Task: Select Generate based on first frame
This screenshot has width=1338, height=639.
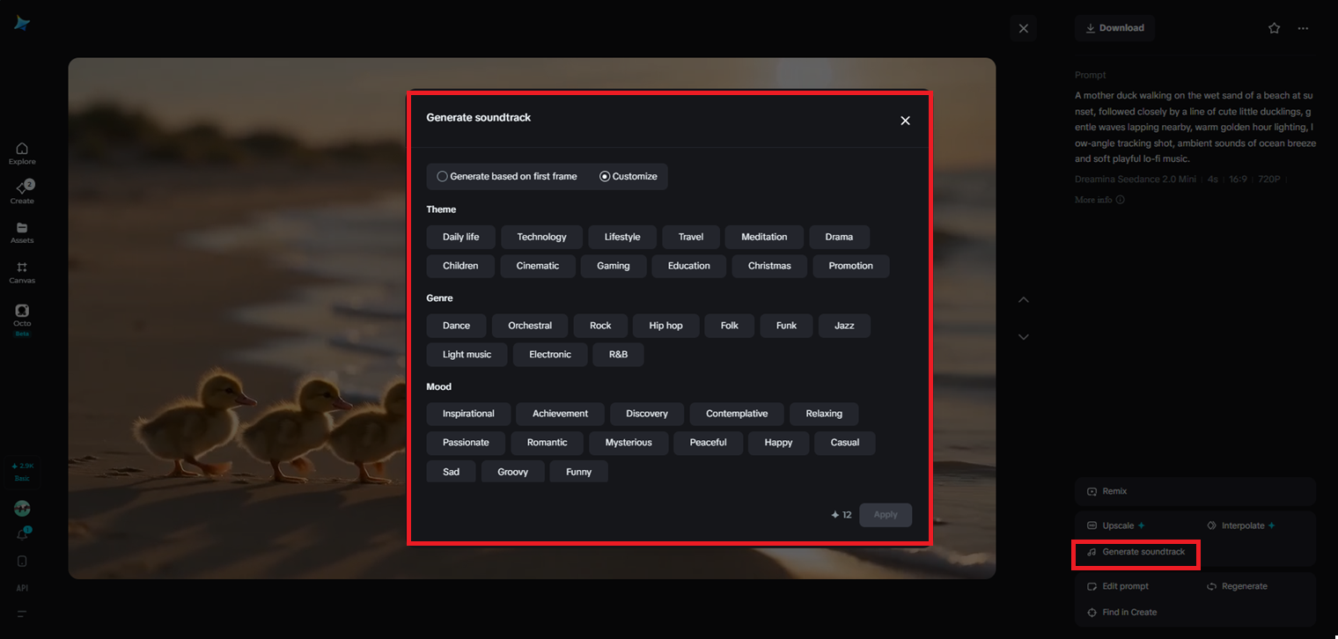Action: point(507,176)
